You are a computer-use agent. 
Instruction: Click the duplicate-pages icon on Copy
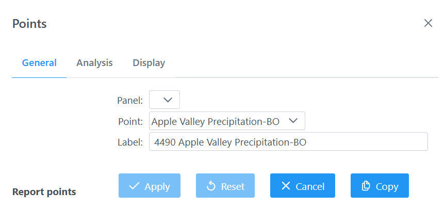pyautogui.click(x=366, y=186)
